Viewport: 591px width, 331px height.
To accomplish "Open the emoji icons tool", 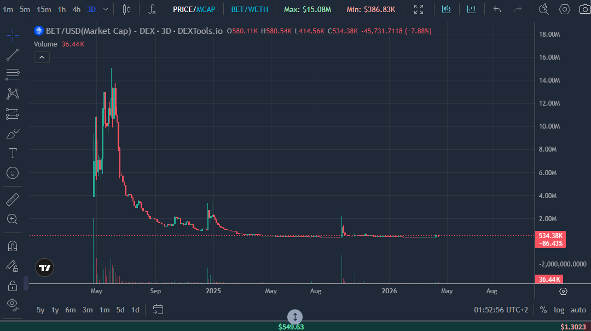I will coord(13,173).
